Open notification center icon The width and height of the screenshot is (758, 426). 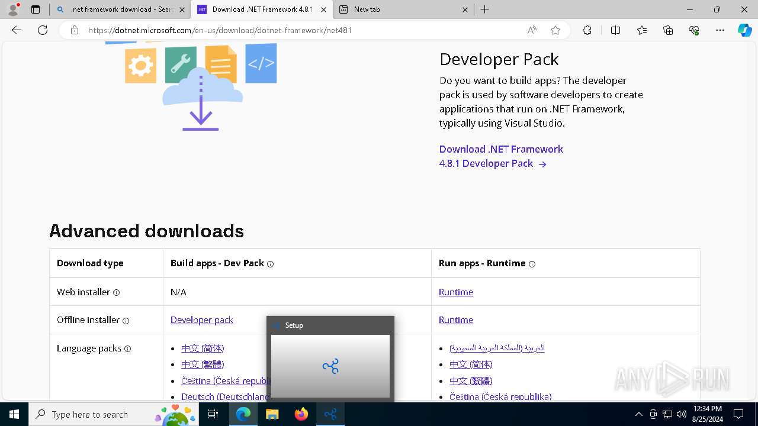point(738,414)
